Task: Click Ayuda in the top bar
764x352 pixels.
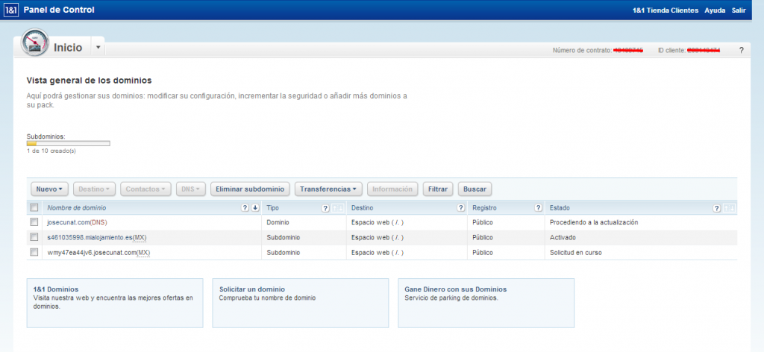Action: (715, 10)
